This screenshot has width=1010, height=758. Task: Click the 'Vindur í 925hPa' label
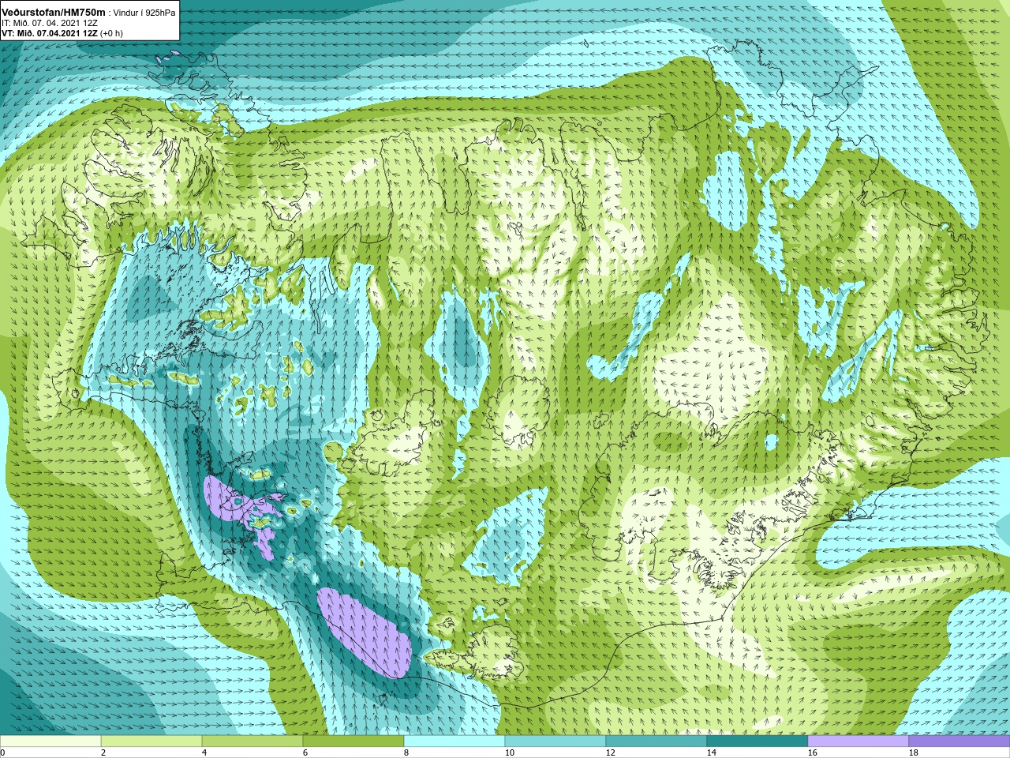click(144, 13)
